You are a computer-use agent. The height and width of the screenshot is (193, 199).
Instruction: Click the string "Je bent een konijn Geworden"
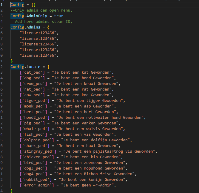click(x=92, y=180)
